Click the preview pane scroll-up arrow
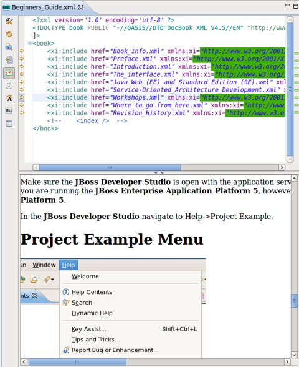Image resolution: width=299 pixels, height=367 pixels. [294, 179]
